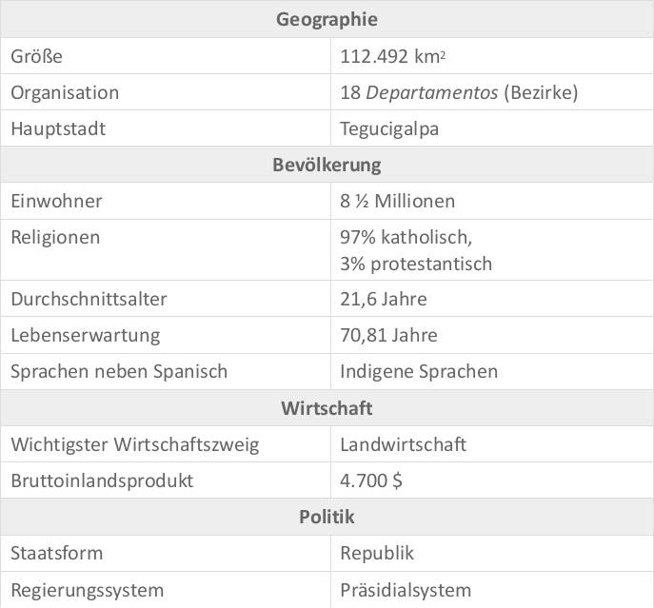Select the Republik value cell

[377, 553]
